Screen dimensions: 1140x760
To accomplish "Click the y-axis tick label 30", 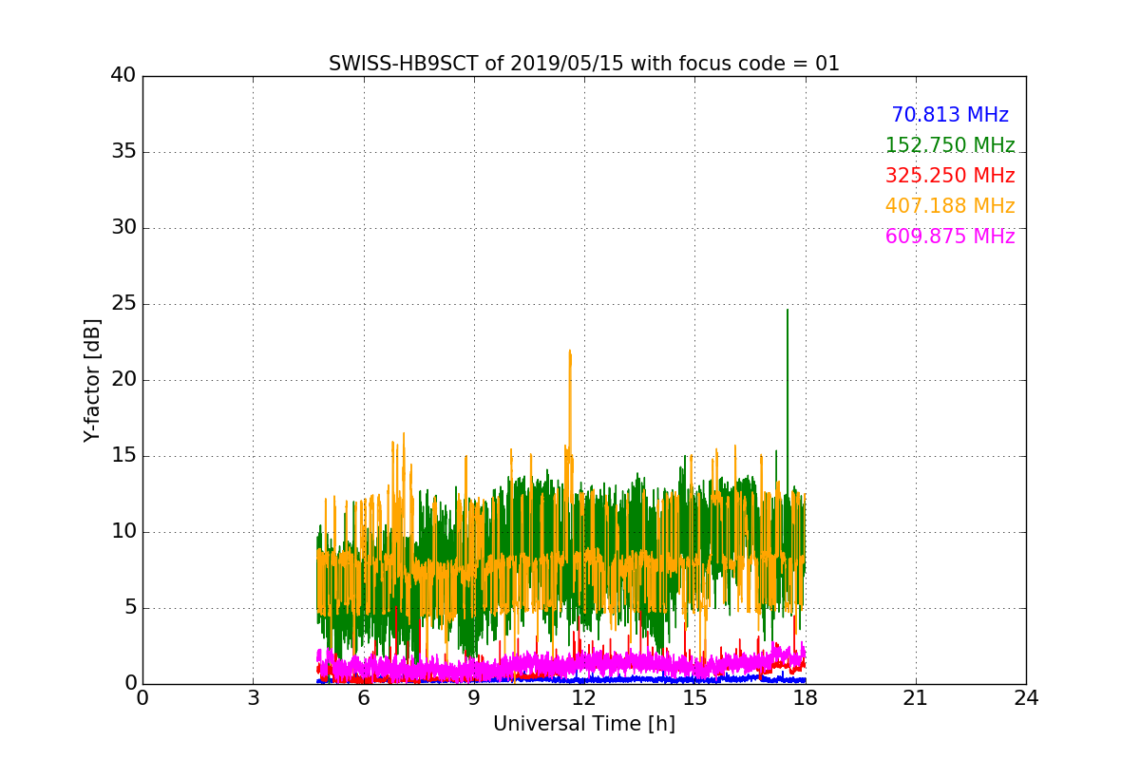I will (123, 228).
